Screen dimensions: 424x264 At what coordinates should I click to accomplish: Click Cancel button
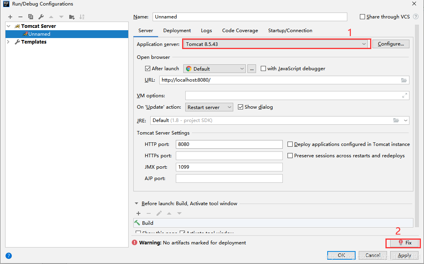tap(372, 255)
